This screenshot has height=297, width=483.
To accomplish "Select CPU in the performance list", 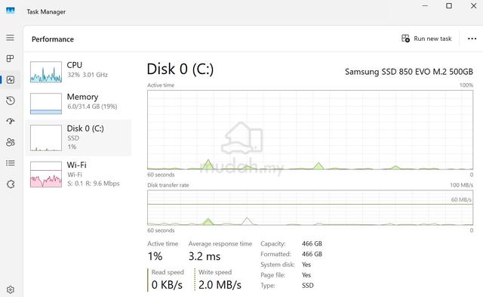I will click(78, 72).
